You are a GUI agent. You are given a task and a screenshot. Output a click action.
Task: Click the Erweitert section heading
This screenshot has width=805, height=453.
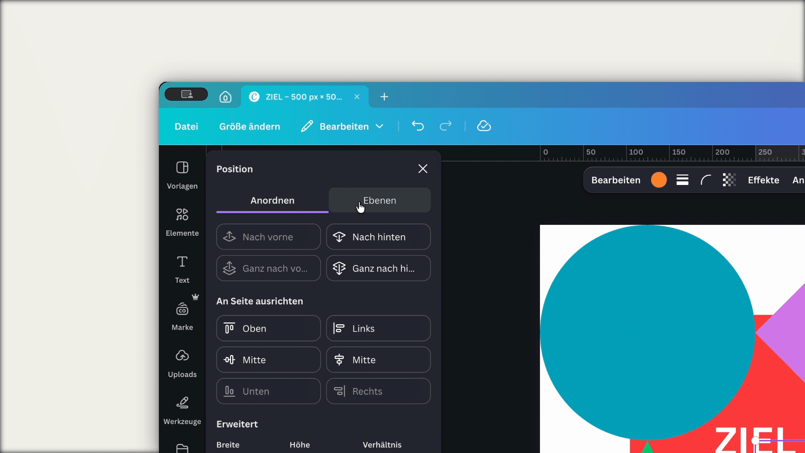coord(237,424)
